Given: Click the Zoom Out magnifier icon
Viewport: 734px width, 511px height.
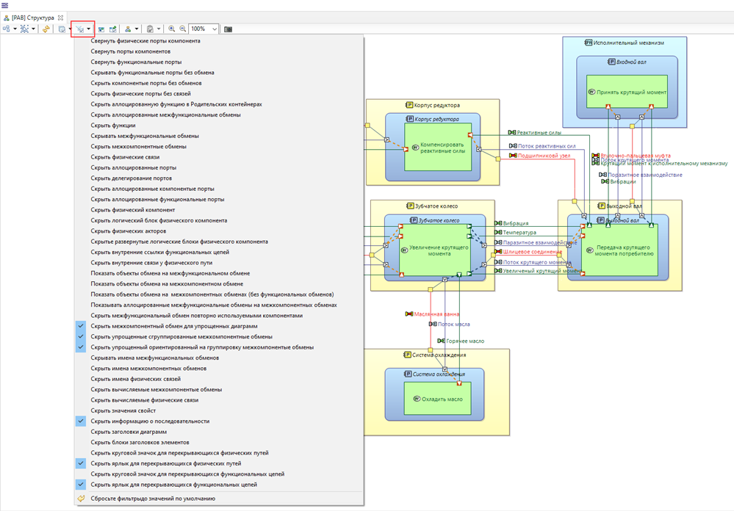Looking at the screenshot, I should coord(183,29).
